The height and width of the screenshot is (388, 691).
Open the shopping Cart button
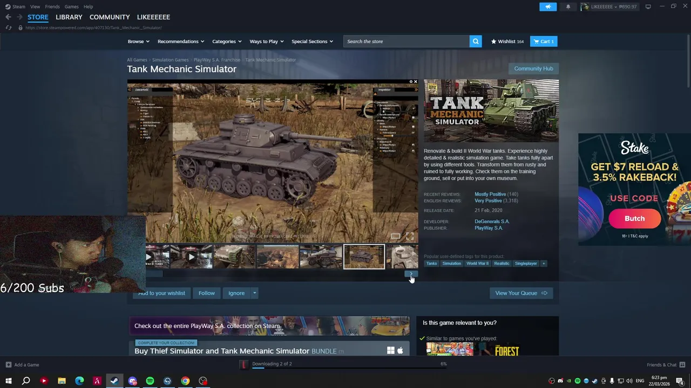tap(544, 41)
